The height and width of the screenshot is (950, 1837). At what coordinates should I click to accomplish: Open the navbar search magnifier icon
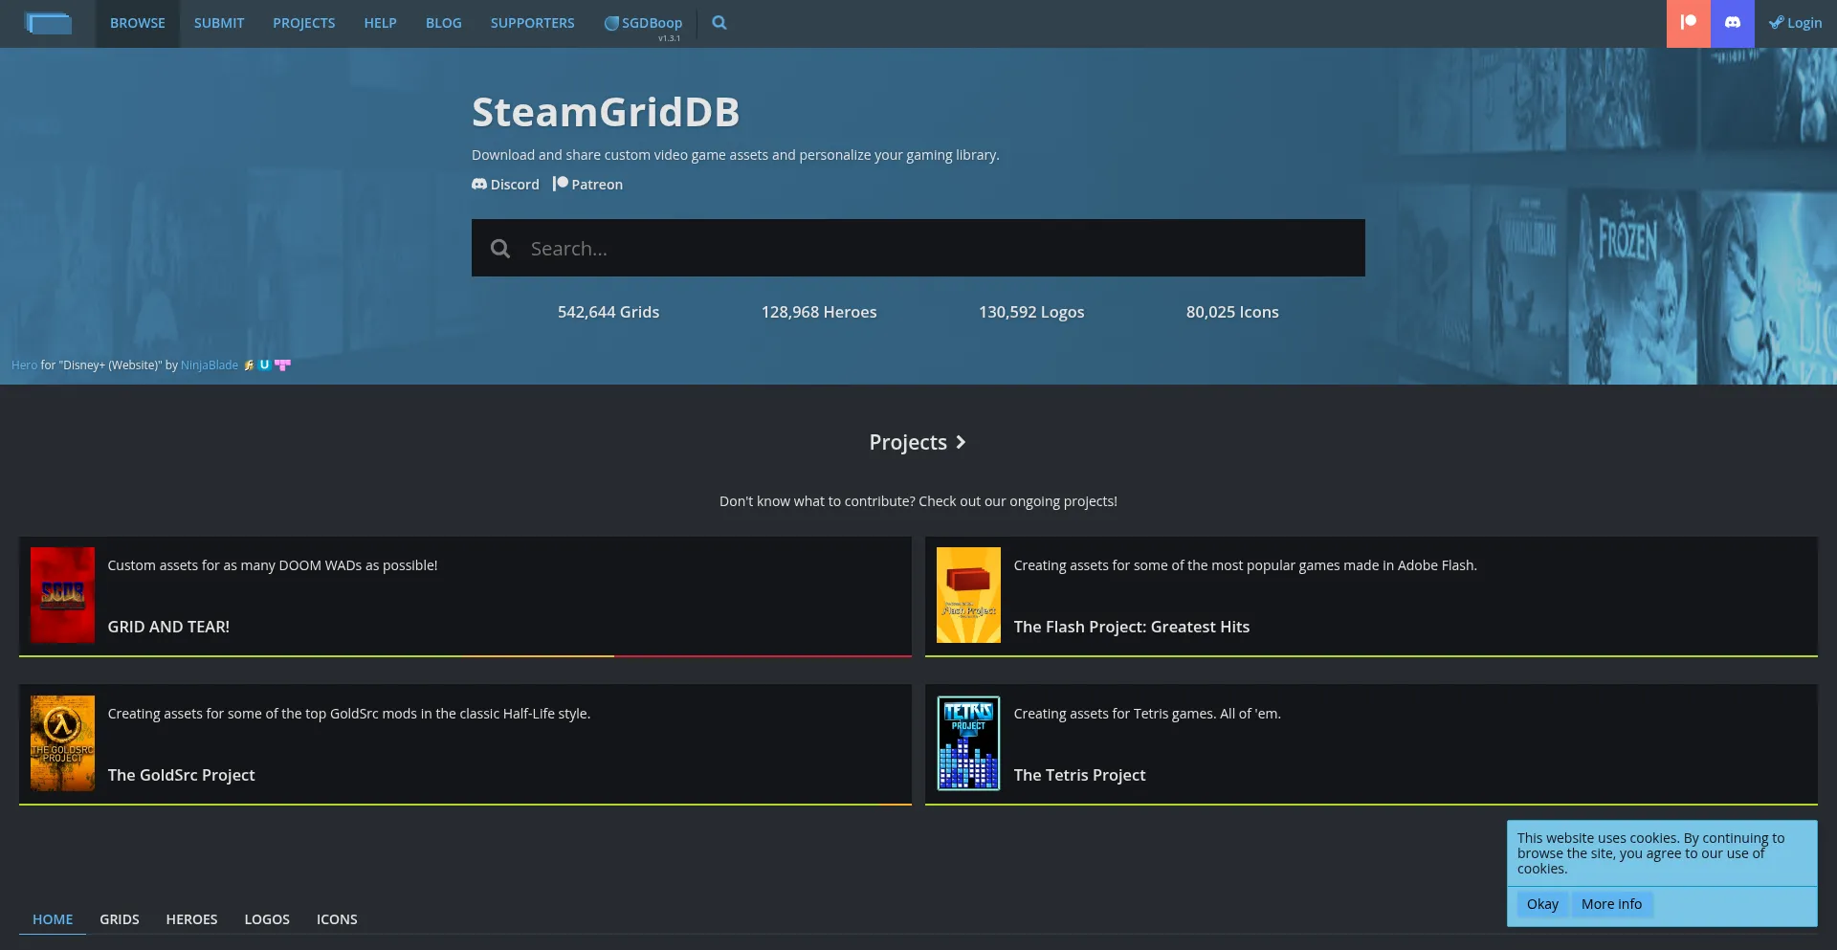[x=719, y=23]
